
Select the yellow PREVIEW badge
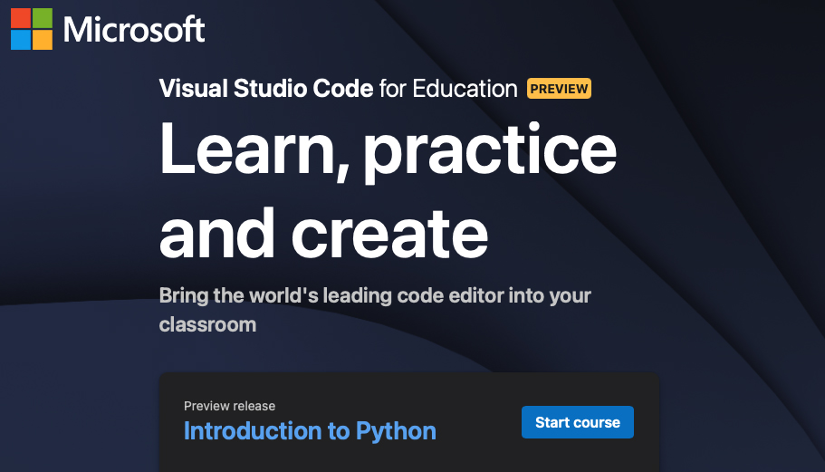coord(559,89)
